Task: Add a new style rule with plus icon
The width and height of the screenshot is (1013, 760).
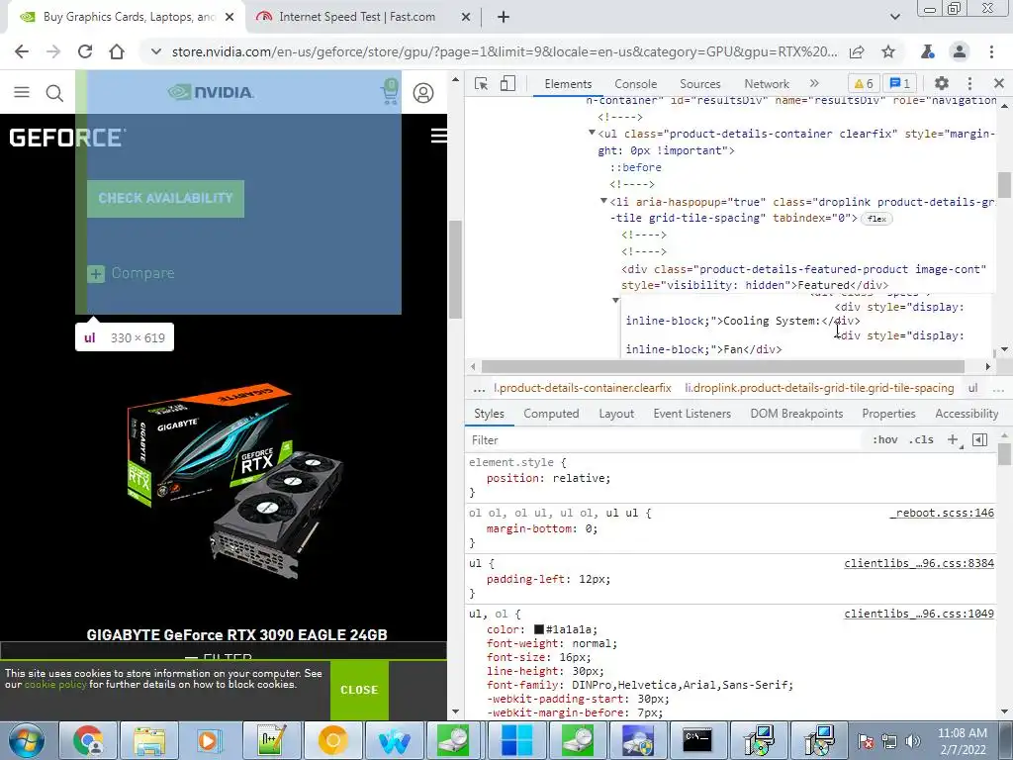Action: click(x=954, y=439)
